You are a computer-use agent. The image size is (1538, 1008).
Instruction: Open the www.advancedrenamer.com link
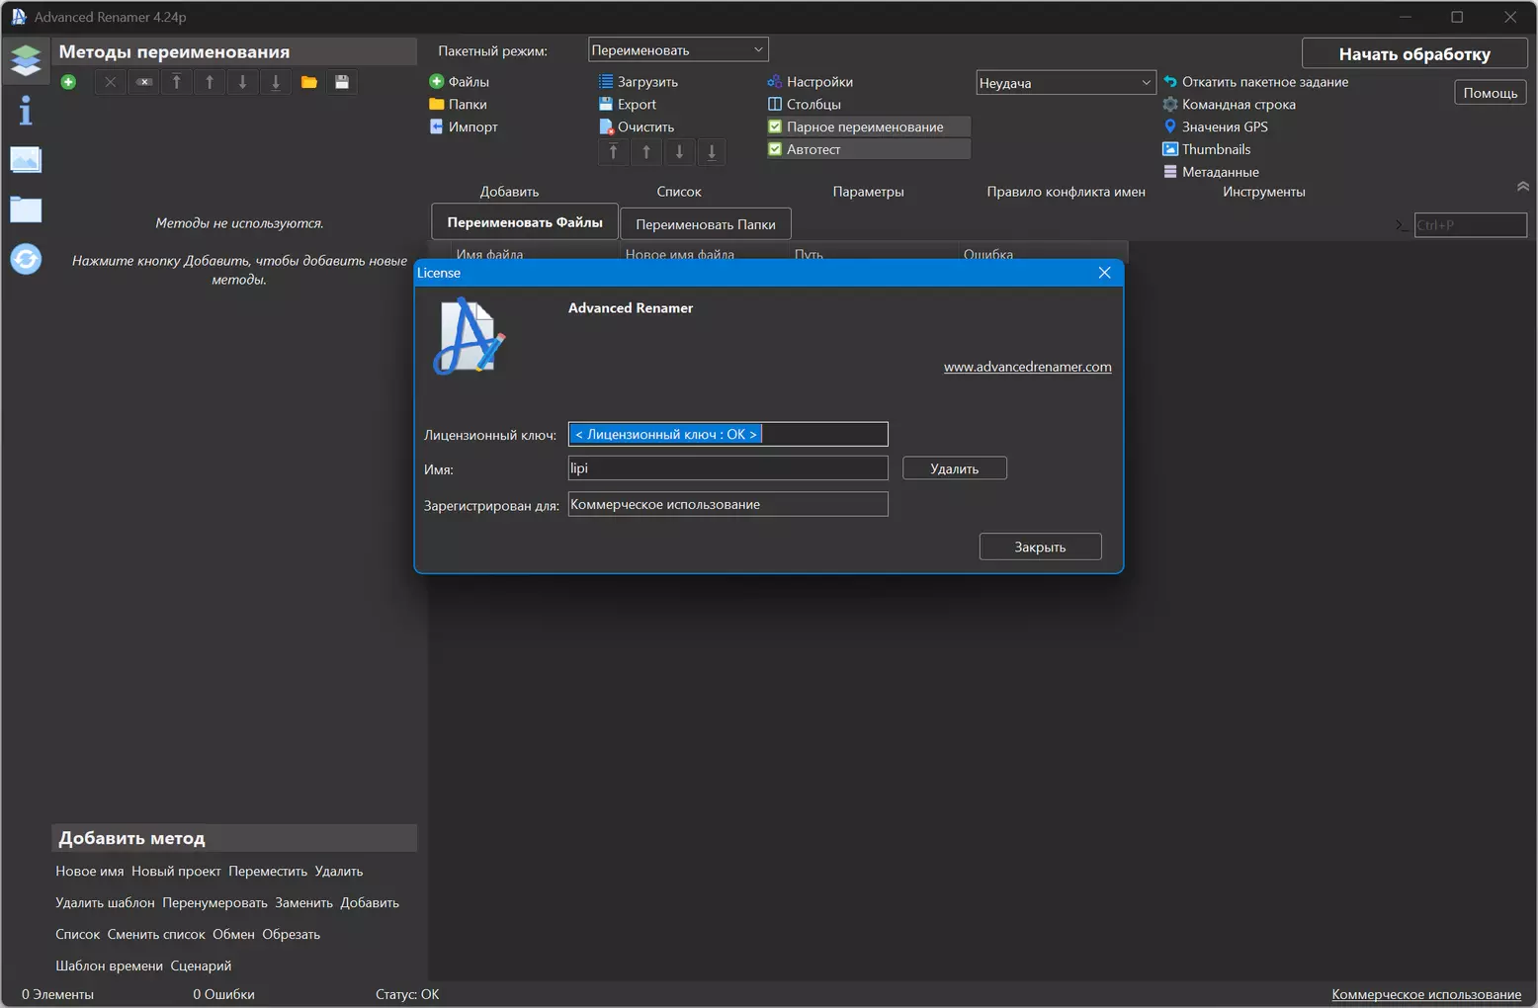(1028, 367)
